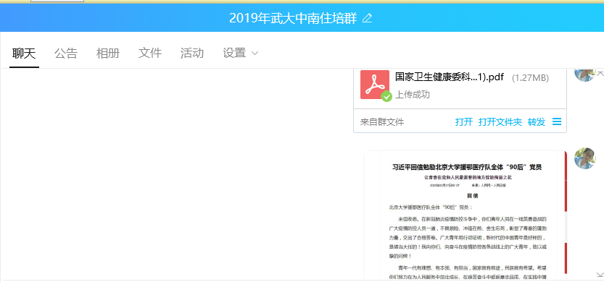
Task: Click 转发 to forward file
Action: pos(537,122)
